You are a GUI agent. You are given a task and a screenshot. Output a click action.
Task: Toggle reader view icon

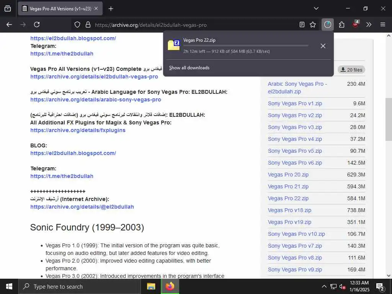(302, 24)
